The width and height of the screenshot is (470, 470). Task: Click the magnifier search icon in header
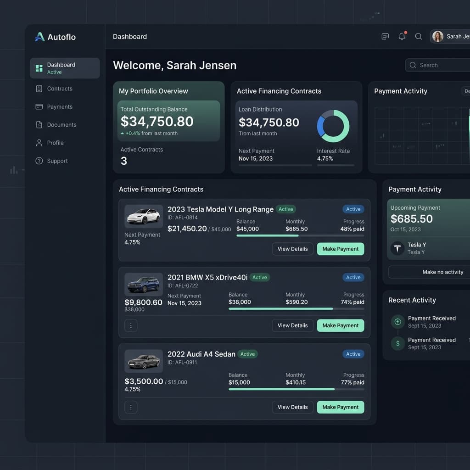point(419,37)
